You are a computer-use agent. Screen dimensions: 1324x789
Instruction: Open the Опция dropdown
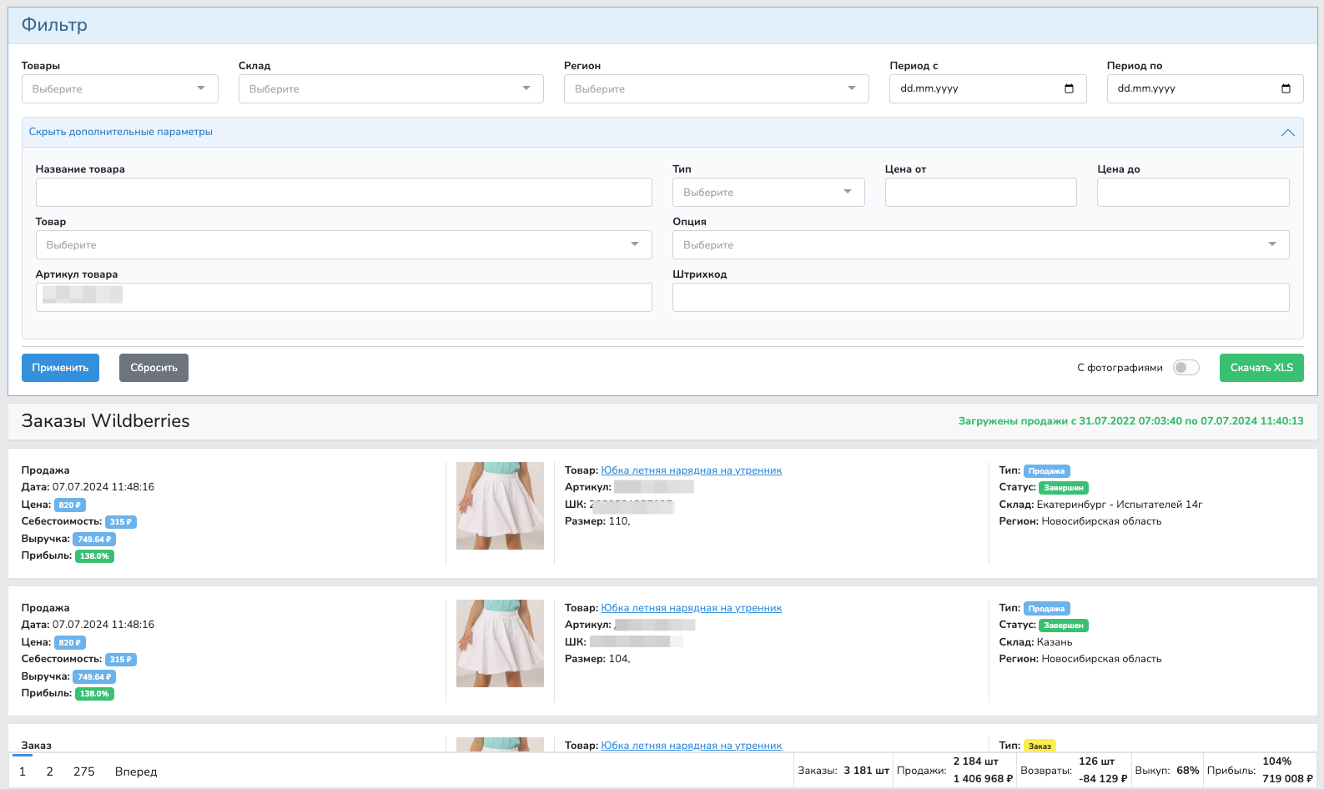pyautogui.click(x=980, y=245)
